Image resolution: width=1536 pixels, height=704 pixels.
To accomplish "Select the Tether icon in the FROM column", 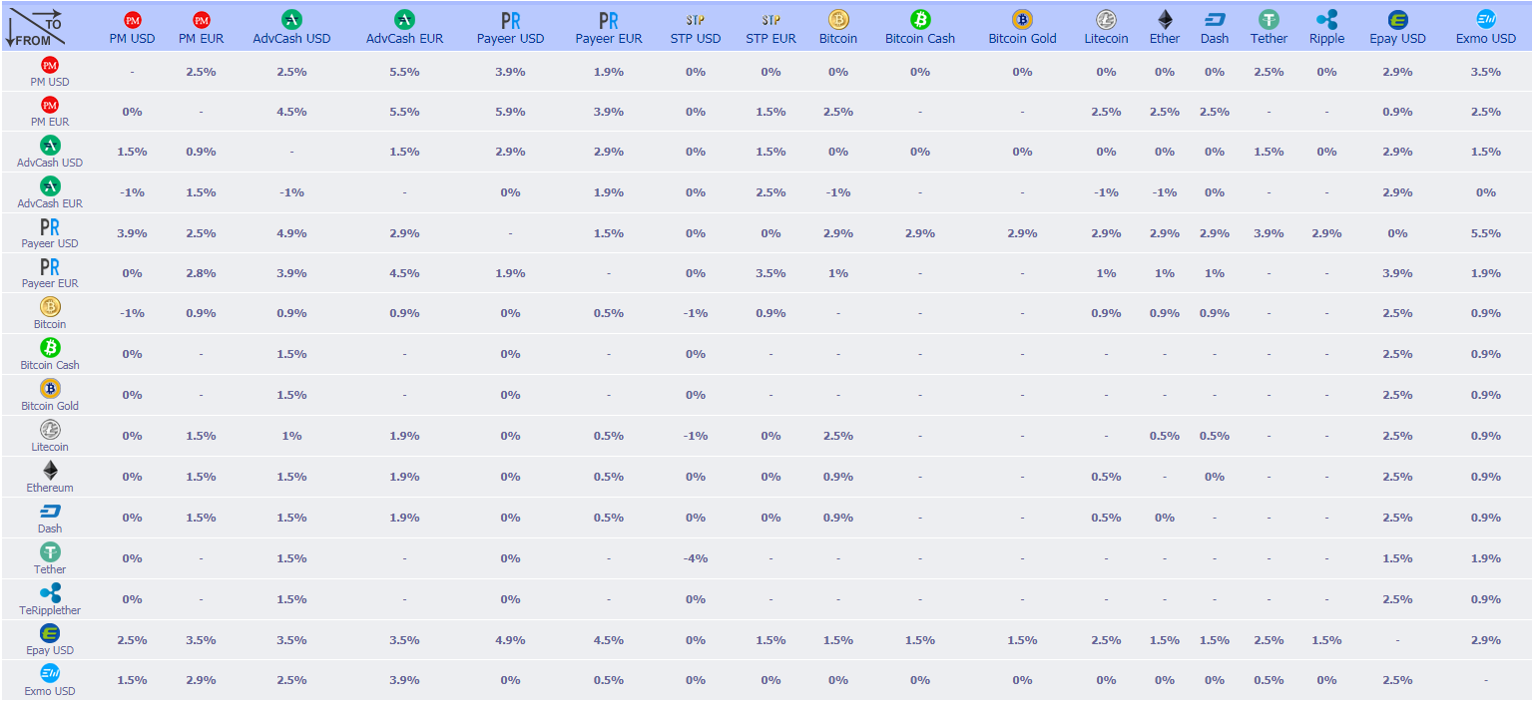I will (50, 551).
